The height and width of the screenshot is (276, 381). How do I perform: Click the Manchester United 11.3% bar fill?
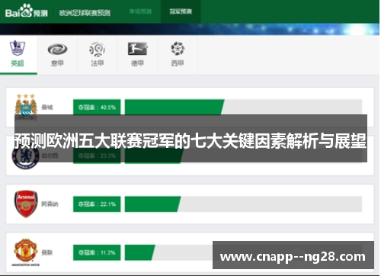coord(139,252)
